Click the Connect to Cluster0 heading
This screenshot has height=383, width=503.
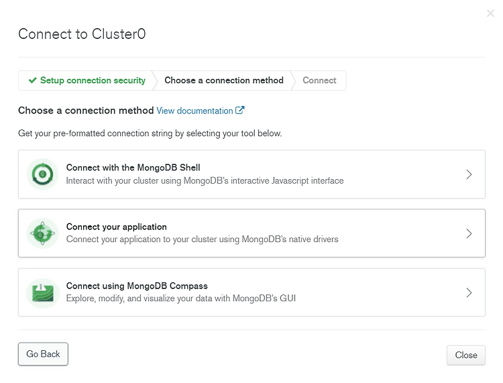82,34
